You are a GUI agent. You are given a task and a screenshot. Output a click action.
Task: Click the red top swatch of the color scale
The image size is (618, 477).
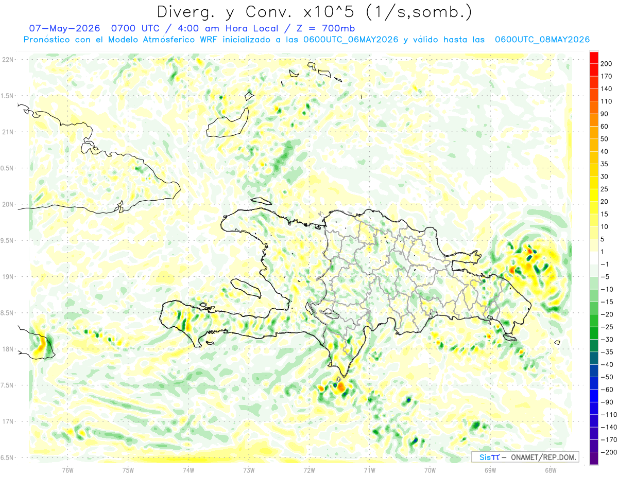click(x=594, y=58)
